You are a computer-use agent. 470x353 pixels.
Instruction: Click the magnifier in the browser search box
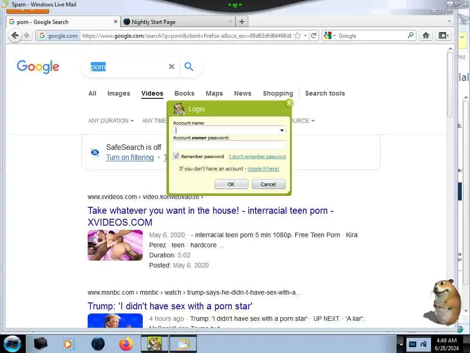click(410, 35)
